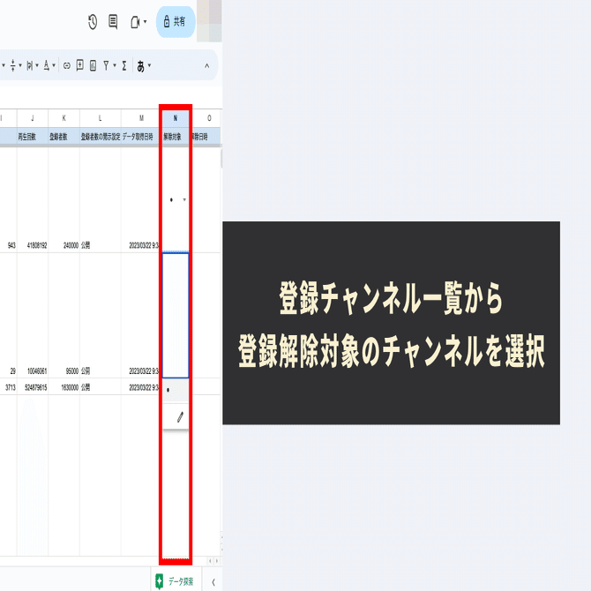
Task: Start a meeting via the camera icon
Action: click(x=135, y=22)
